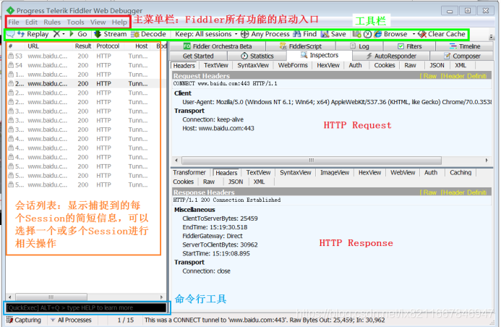Click the comment bubble icon in toolbar
This screenshot has width=501, height=327.
click(10, 34)
